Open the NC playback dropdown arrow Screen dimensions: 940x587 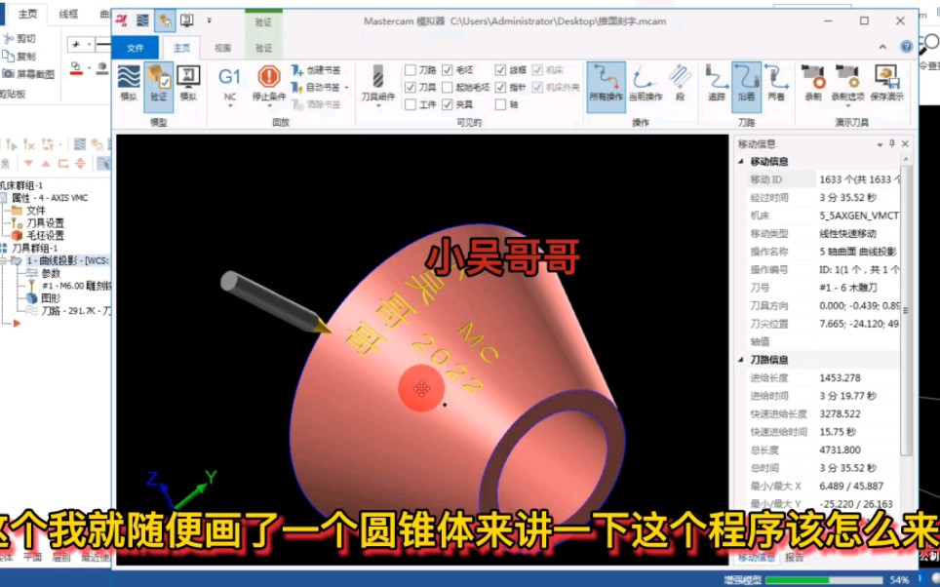pos(231,102)
